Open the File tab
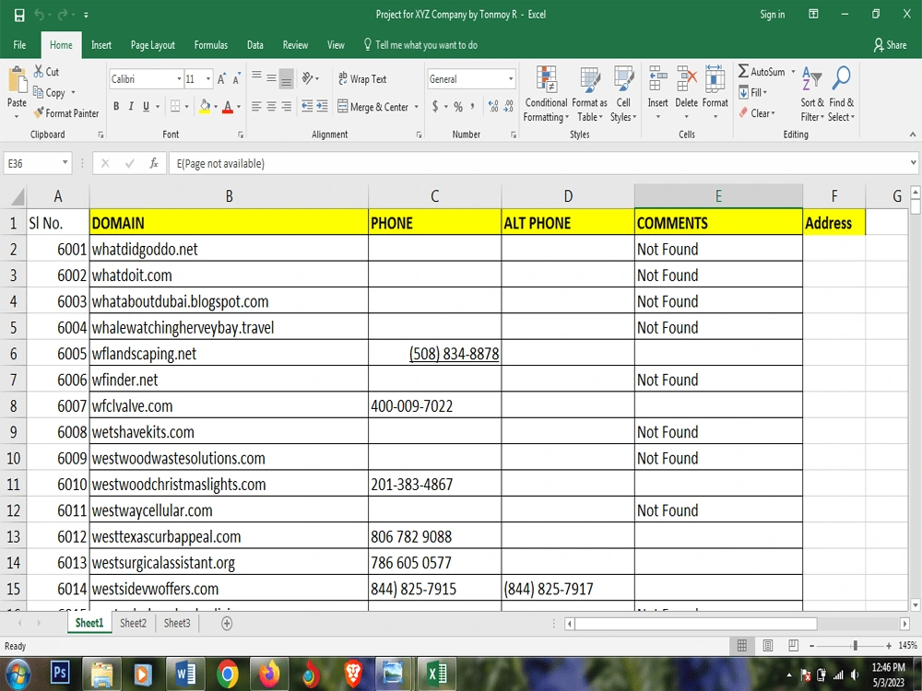 click(x=19, y=45)
